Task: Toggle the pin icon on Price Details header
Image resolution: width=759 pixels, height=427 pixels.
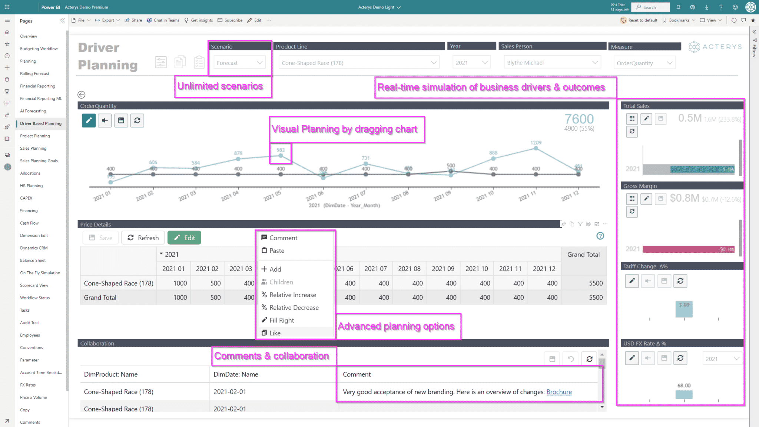Action: pyautogui.click(x=564, y=224)
